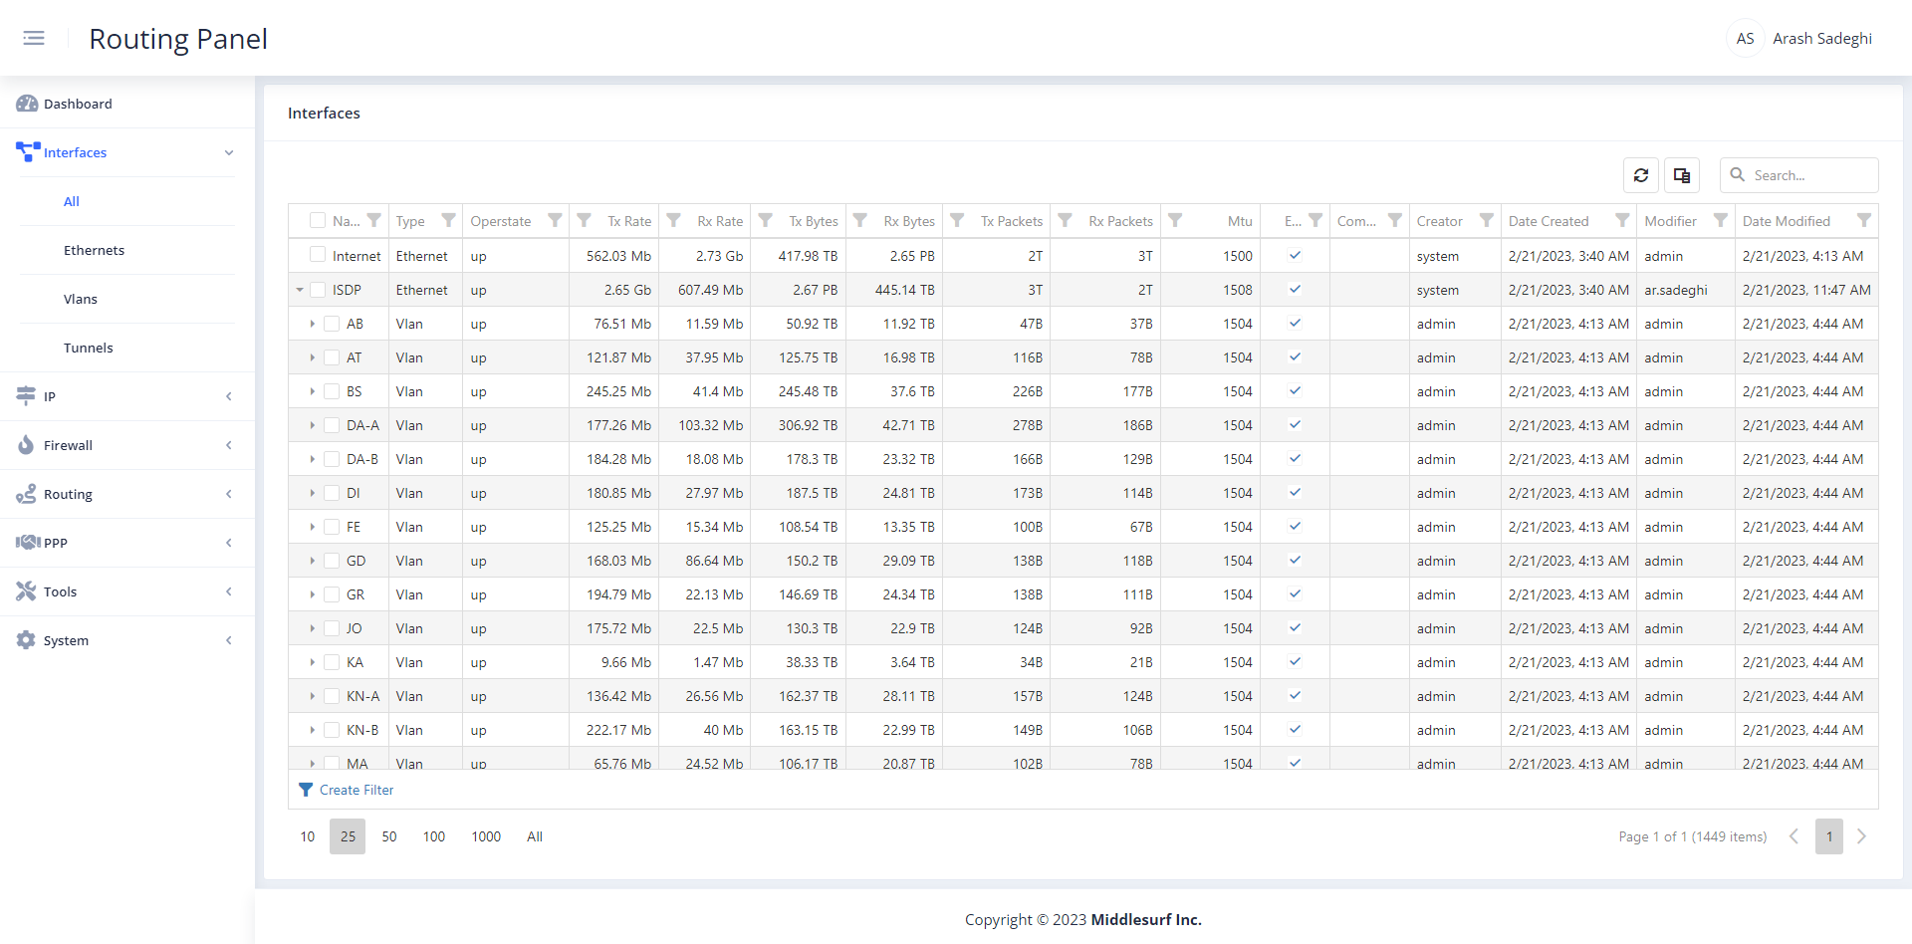
Task: Open the Ethernets submenu item
Action: (94, 250)
